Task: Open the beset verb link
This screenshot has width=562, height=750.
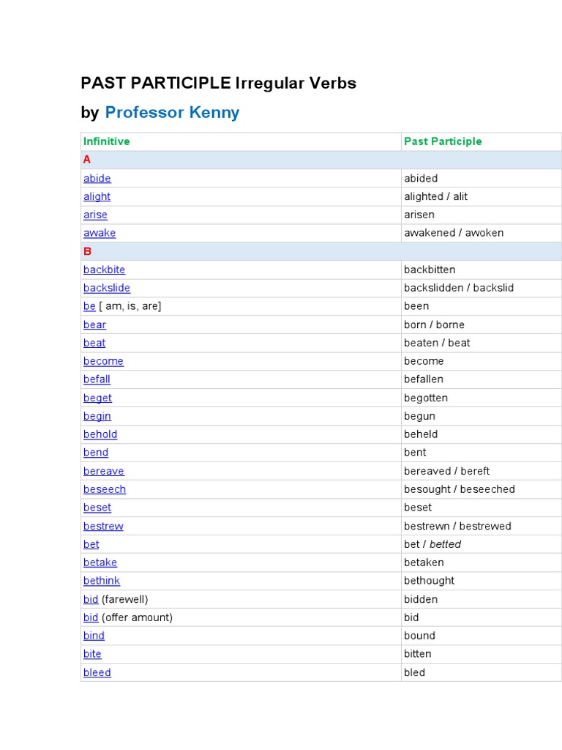Action: (97, 508)
